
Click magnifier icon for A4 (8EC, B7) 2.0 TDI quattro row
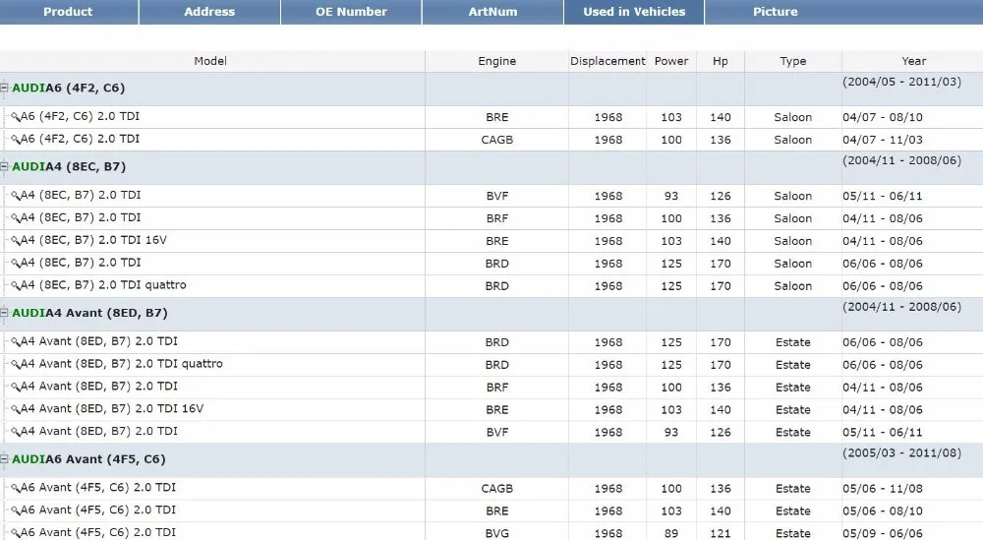[16, 285]
